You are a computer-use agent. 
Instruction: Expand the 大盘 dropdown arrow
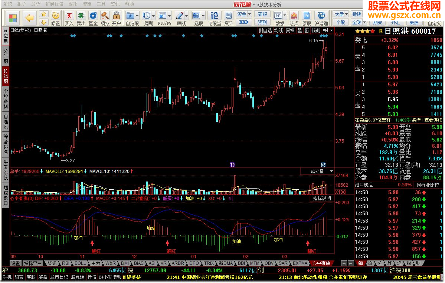pos(346,14)
